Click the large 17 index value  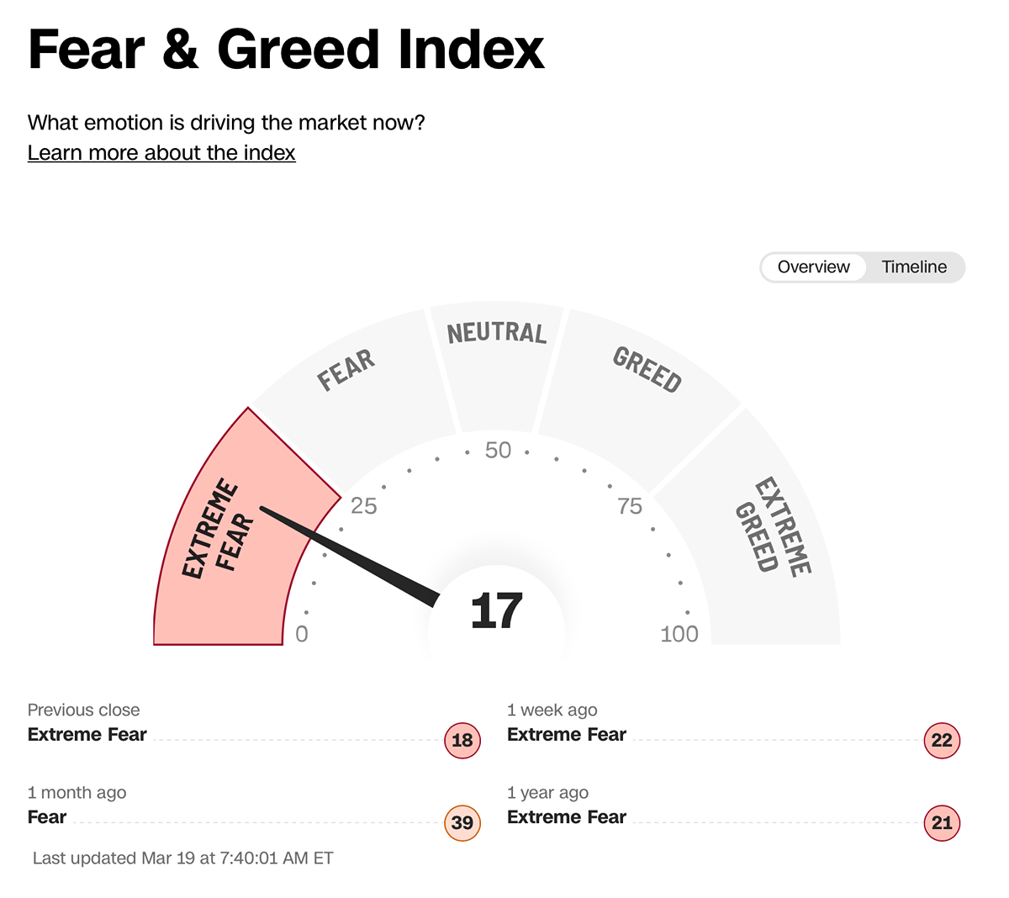point(496,611)
